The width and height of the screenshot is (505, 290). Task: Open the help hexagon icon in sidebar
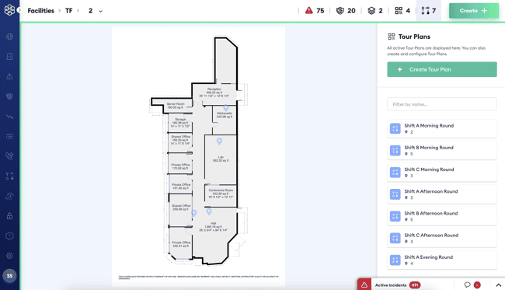pos(9,236)
